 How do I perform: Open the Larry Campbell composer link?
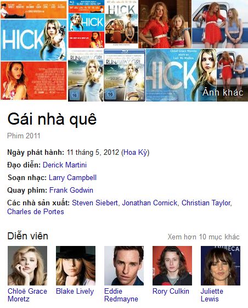tap(72, 177)
